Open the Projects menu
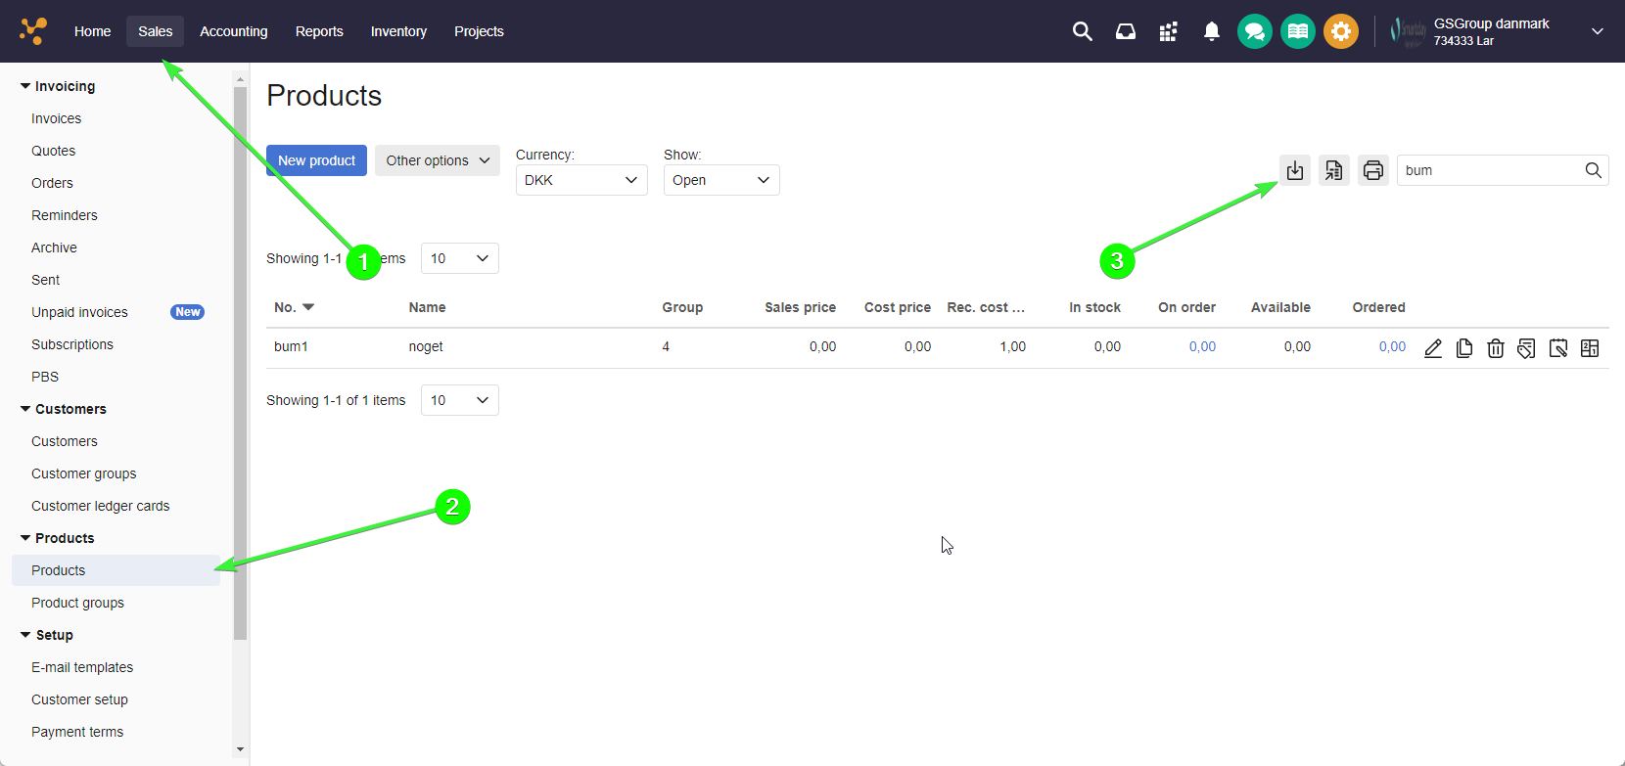Screen dimensions: 1625x766 [479, 31]
